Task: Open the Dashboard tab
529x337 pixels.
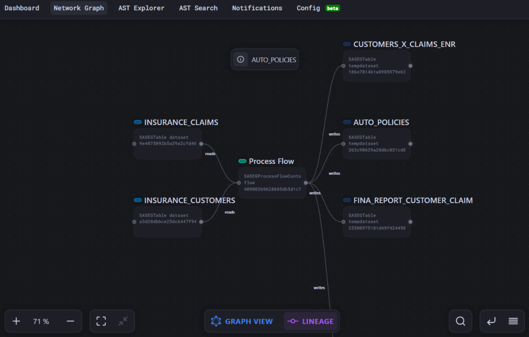Action: (22, 8)
